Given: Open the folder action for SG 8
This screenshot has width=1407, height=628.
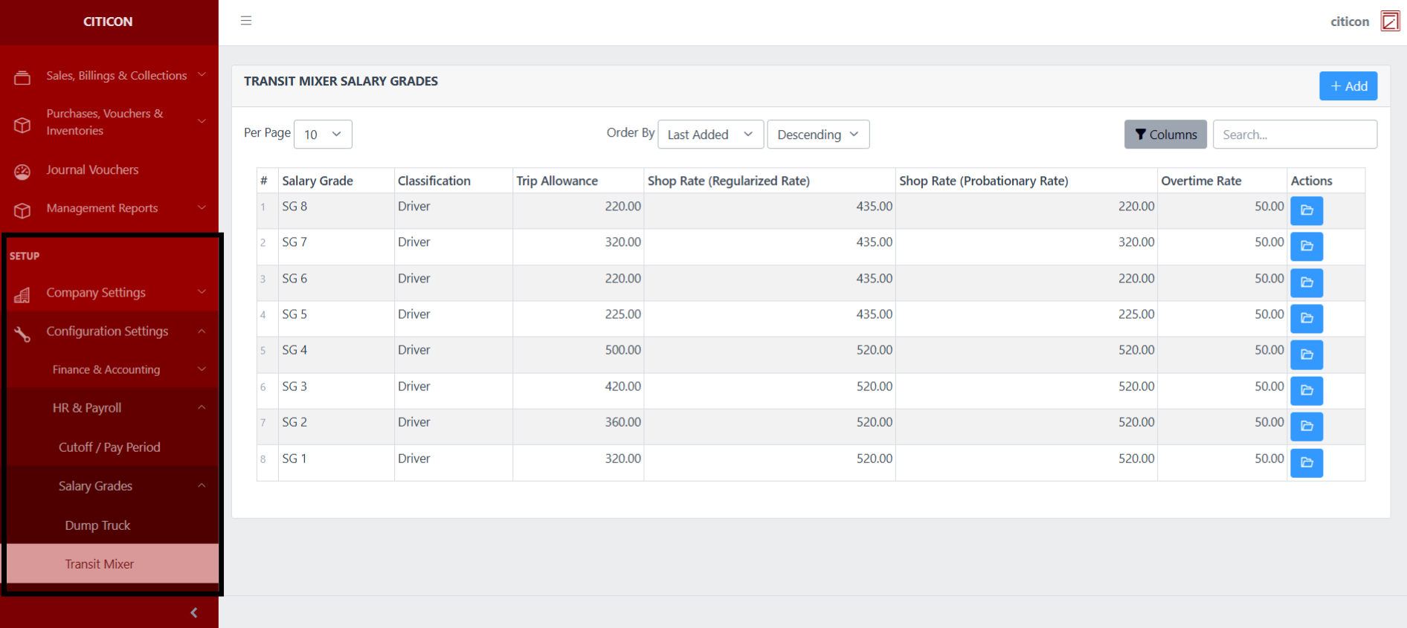Looking at the screenshot, I should 1306,210.
